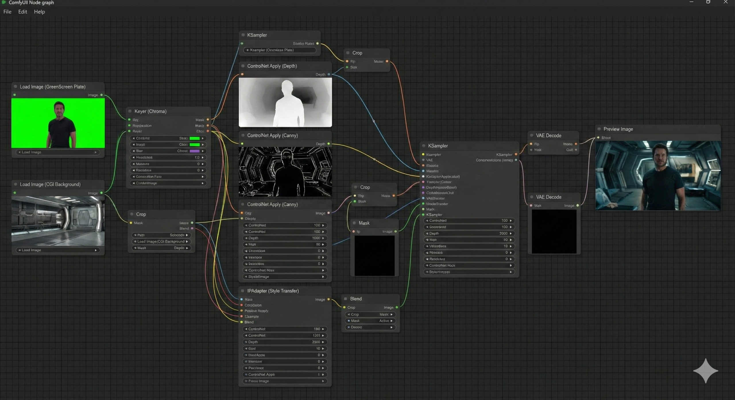This screenshot has width=735, height=400.
Task: Toggle the Blend node header dot
Action: point(346,299)
